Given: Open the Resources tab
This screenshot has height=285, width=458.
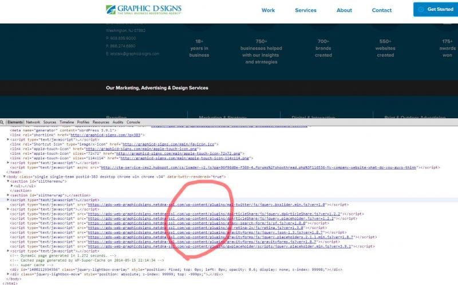Looking at the screenshot, I should tap(101, 122).
